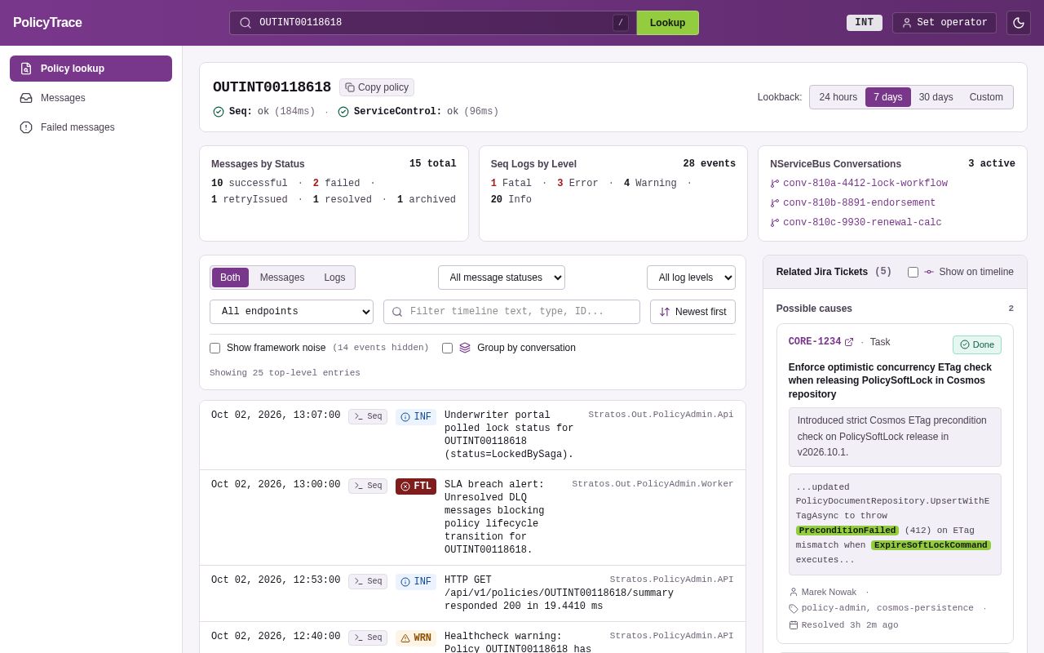The height and width of the screenshot is (653, 1044).
Task: Click the Done status badge
Action: (x=977, y=344)
